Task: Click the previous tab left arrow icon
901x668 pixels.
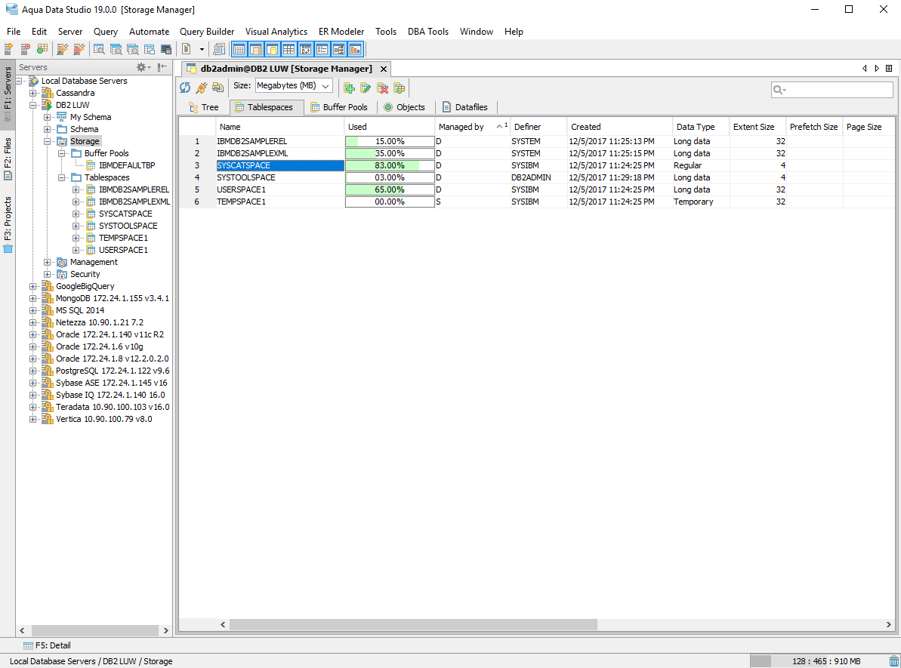Action: [x=864, y=69]
